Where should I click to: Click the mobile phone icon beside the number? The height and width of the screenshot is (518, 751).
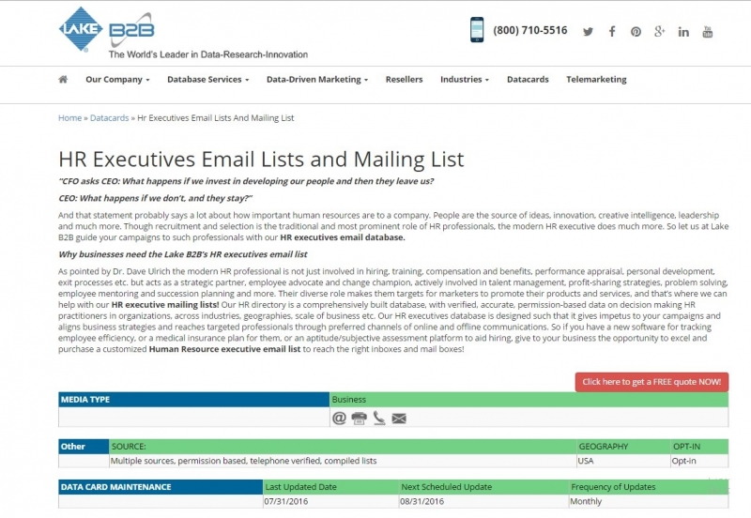coord(477,30)
